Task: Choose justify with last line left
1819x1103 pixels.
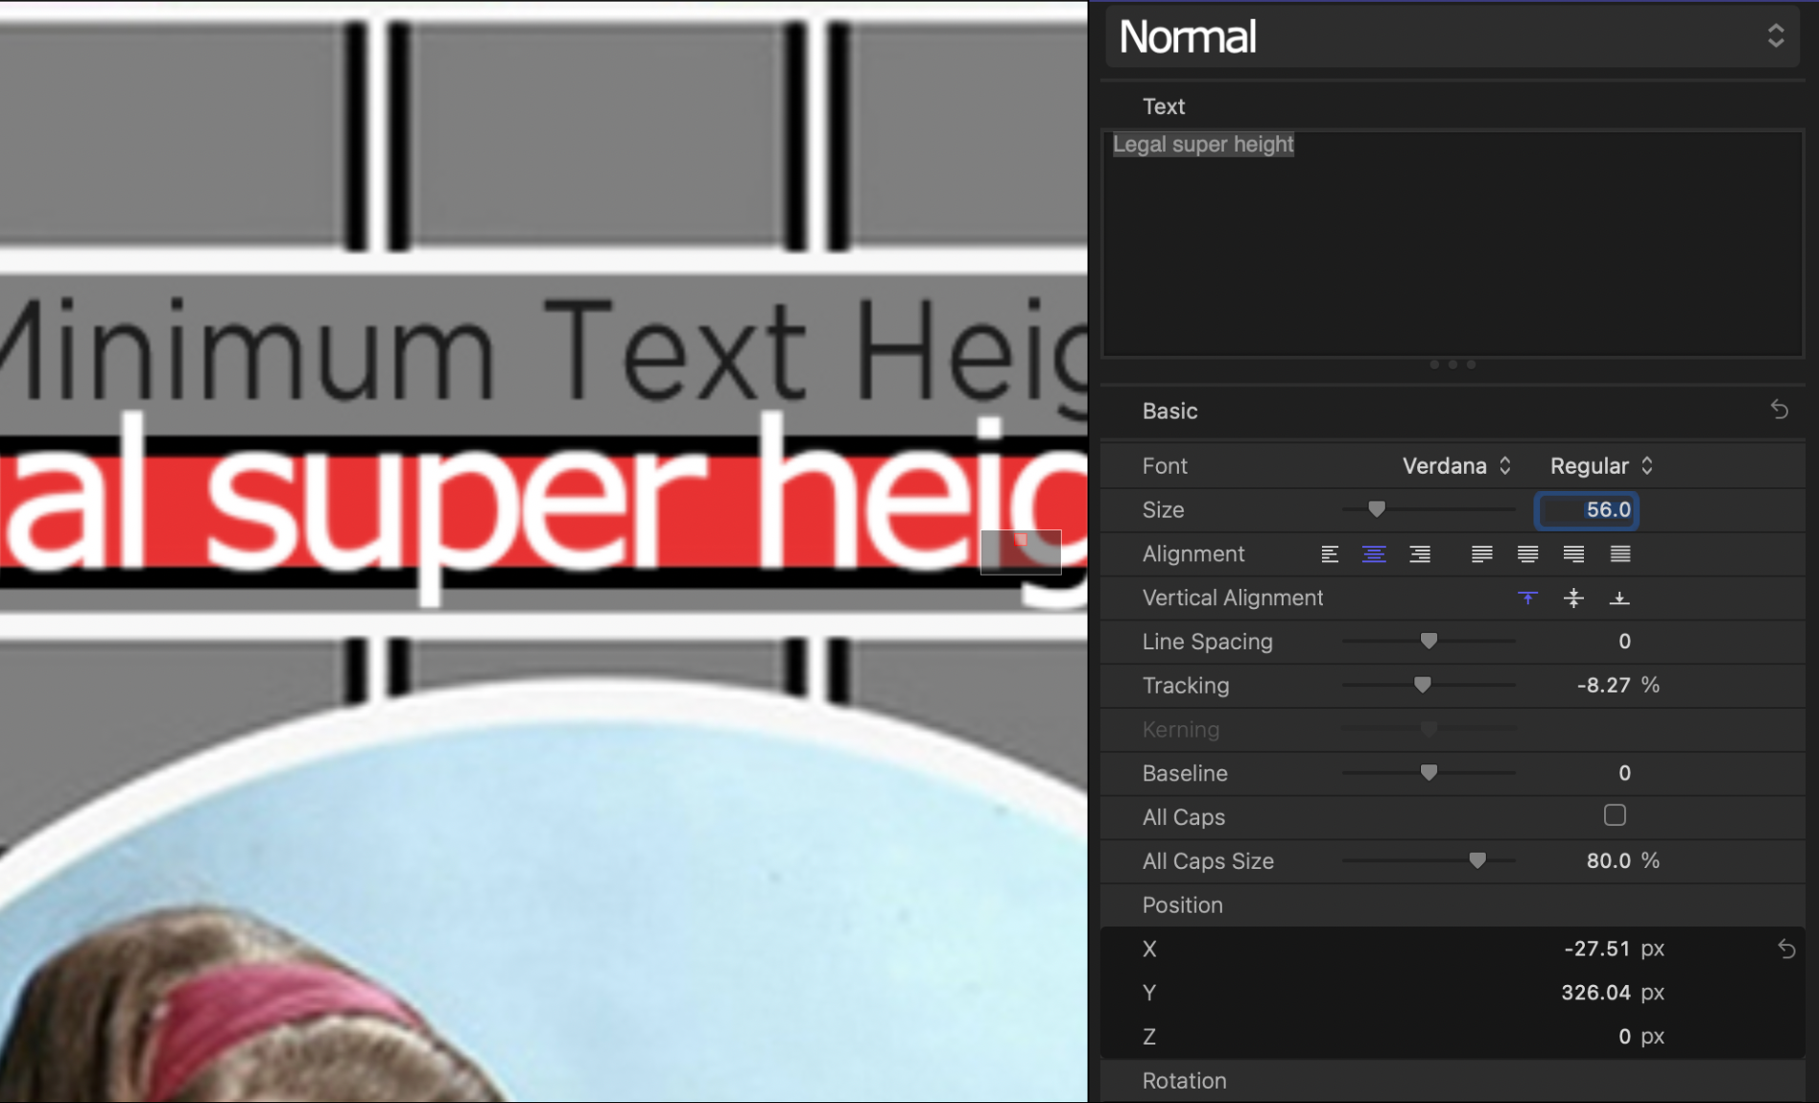Action: pyautogui.click(x=1482, y=554)
